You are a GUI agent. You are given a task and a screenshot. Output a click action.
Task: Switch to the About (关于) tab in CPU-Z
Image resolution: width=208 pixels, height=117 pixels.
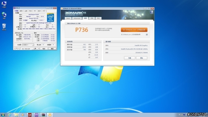point(44,11)
